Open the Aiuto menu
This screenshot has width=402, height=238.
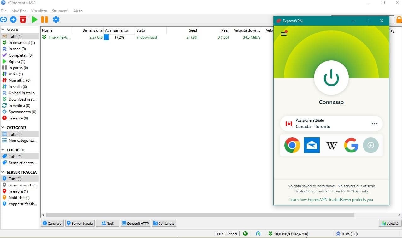coord(78,11)
